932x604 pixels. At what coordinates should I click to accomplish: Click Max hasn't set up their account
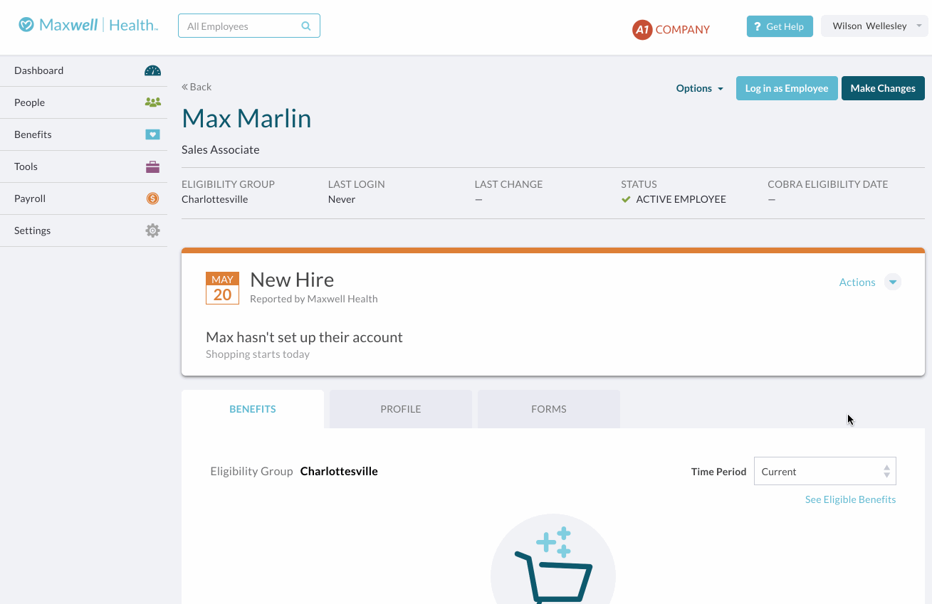(304, 337)
